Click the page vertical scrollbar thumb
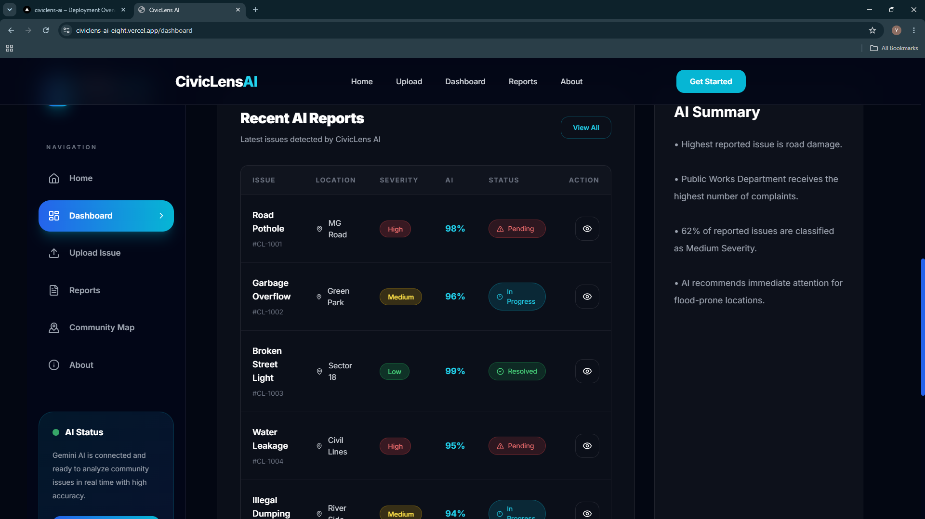Viewport: 925px width, 519px height. (922, 327)
